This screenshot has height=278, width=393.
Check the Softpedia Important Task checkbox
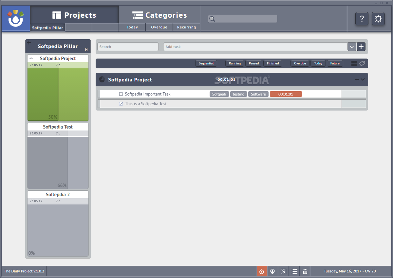121,94
